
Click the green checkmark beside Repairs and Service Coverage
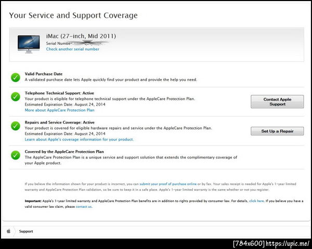pyautogui.click(x=15, y=126)
